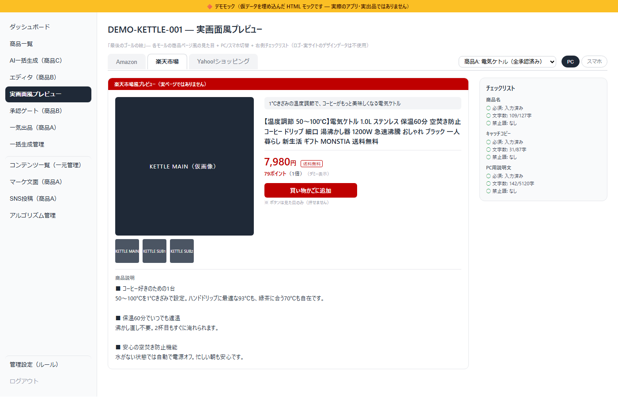Click the 送料無料 badge

(x=312, y=164)
